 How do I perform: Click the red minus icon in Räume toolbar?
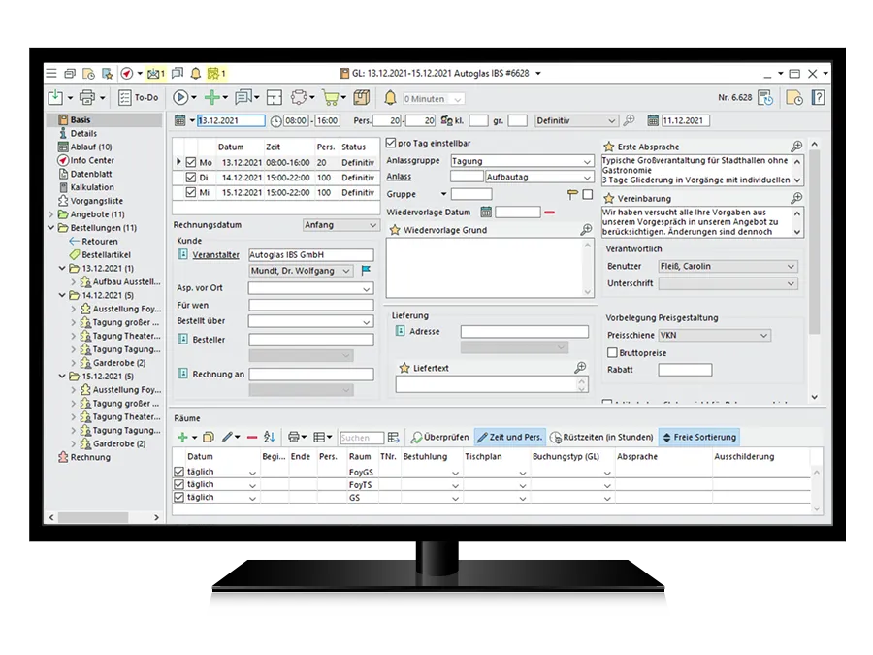pos(252,438)
